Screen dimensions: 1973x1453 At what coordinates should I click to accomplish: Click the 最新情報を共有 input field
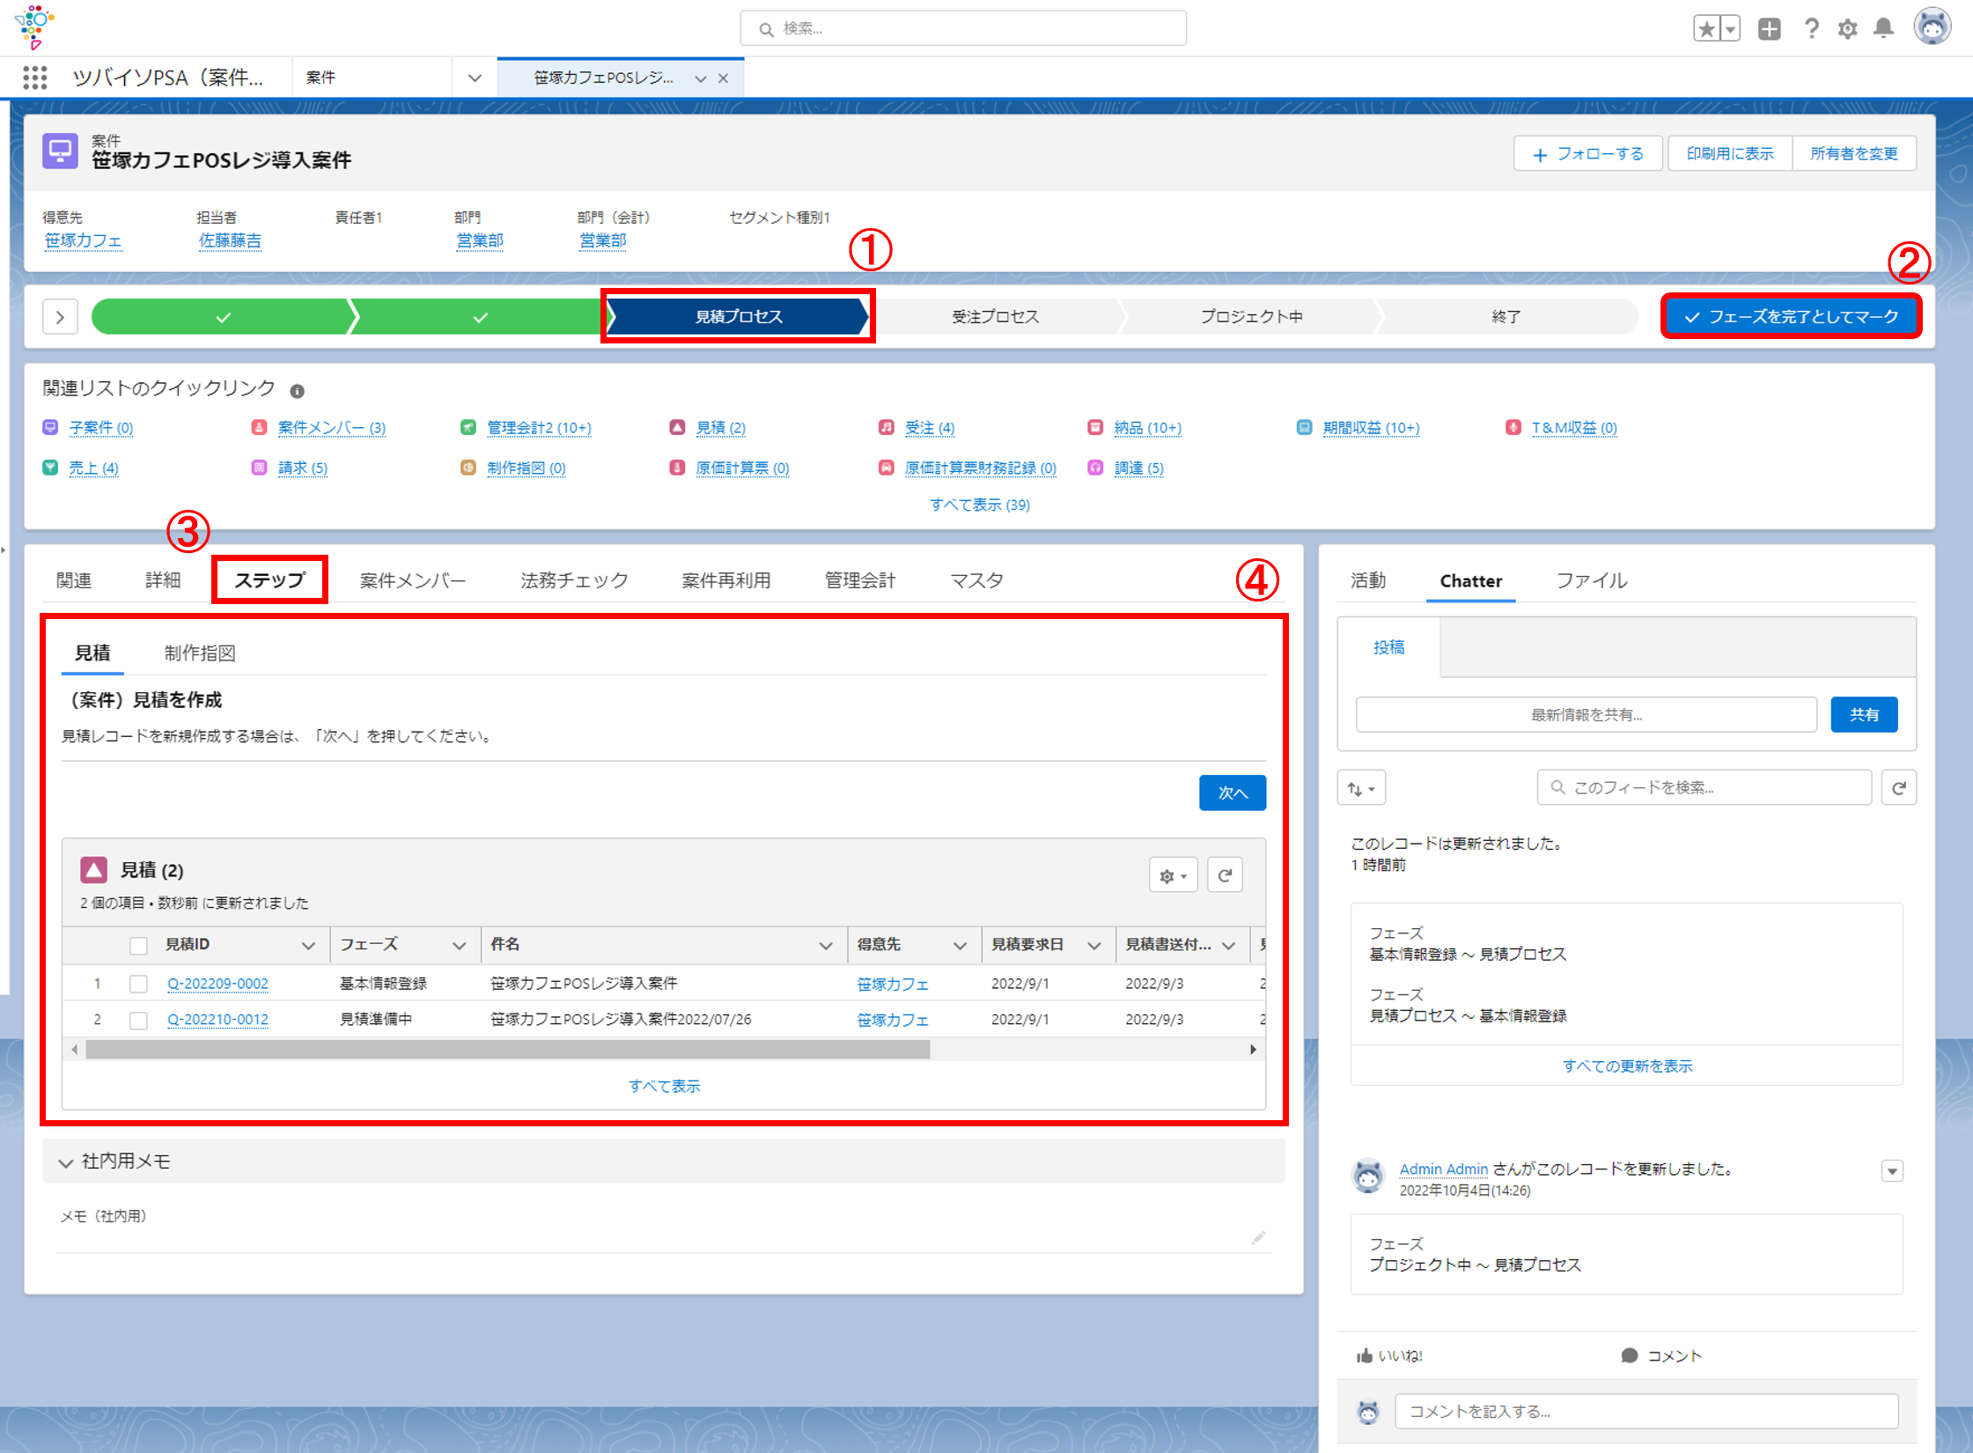coord(1586,714)
